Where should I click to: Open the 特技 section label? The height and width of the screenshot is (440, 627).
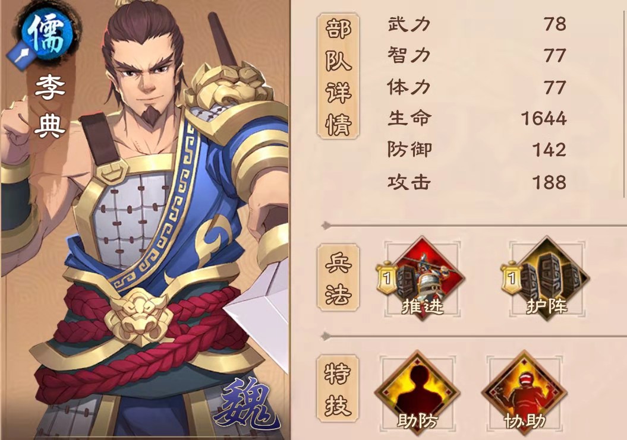point(338,389)
